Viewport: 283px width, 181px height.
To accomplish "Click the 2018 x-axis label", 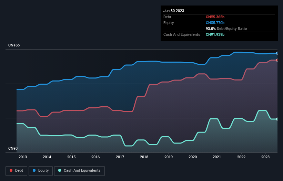I will click(x=144, y=157).
